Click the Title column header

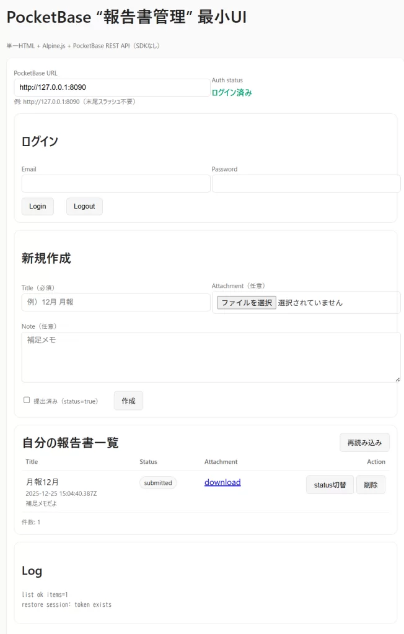(x=32, y=462)
